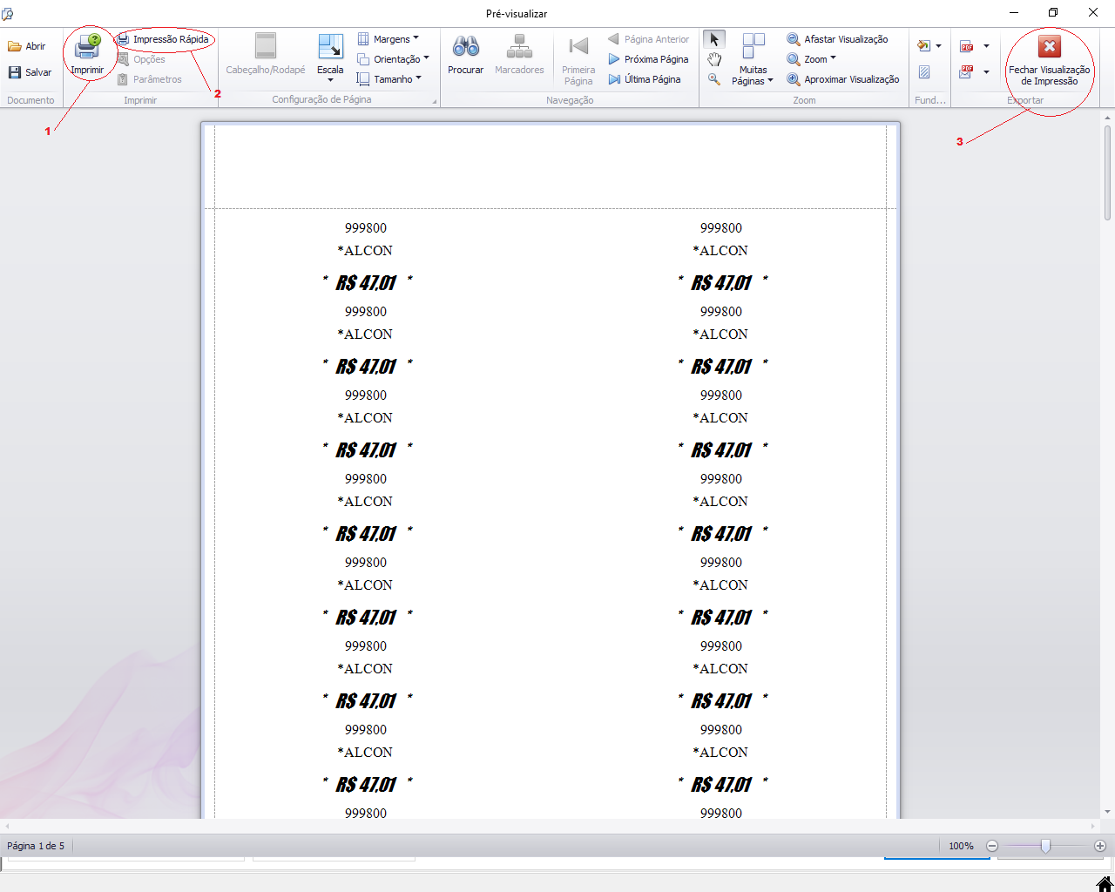Open the Muitas Páginas dropdown
The height and width of the screenshot is (892, 1115).
pos(753,59)
